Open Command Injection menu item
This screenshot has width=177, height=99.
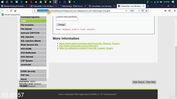click(x=33, y=17)
